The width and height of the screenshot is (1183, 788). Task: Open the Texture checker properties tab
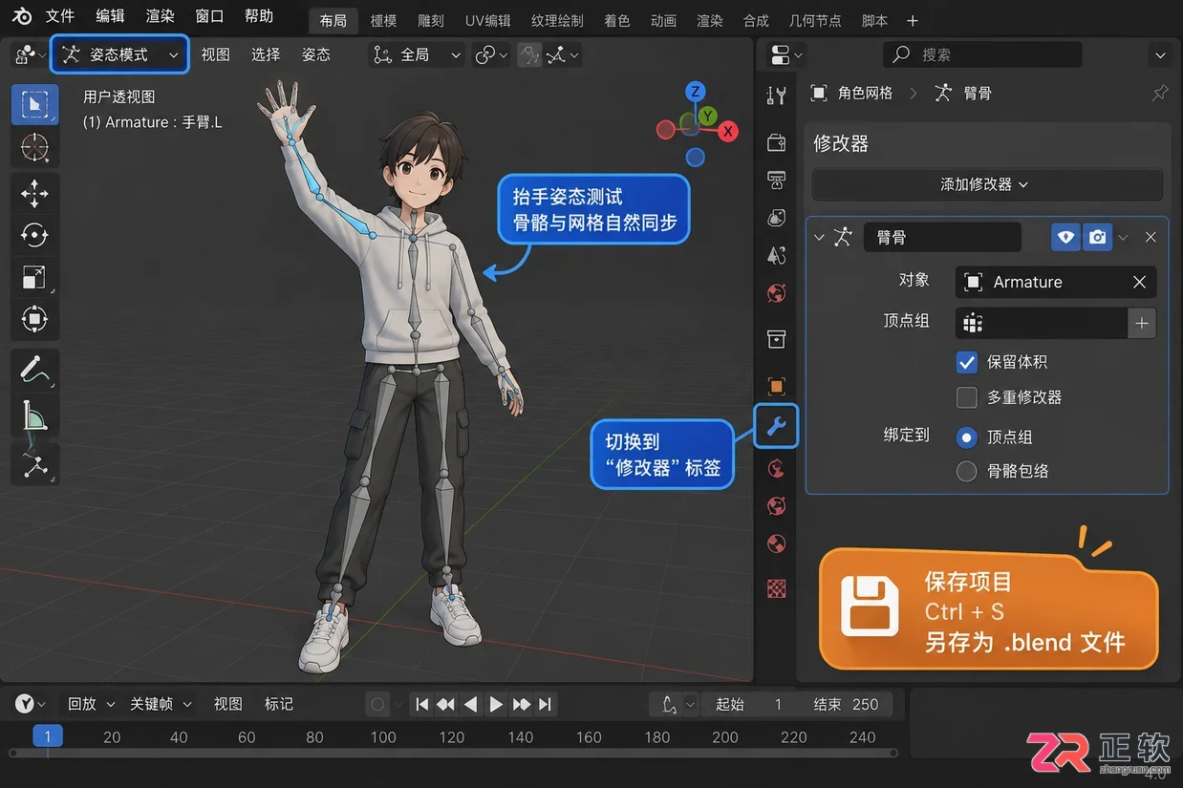pyautogui.click(x=776, y=589)
